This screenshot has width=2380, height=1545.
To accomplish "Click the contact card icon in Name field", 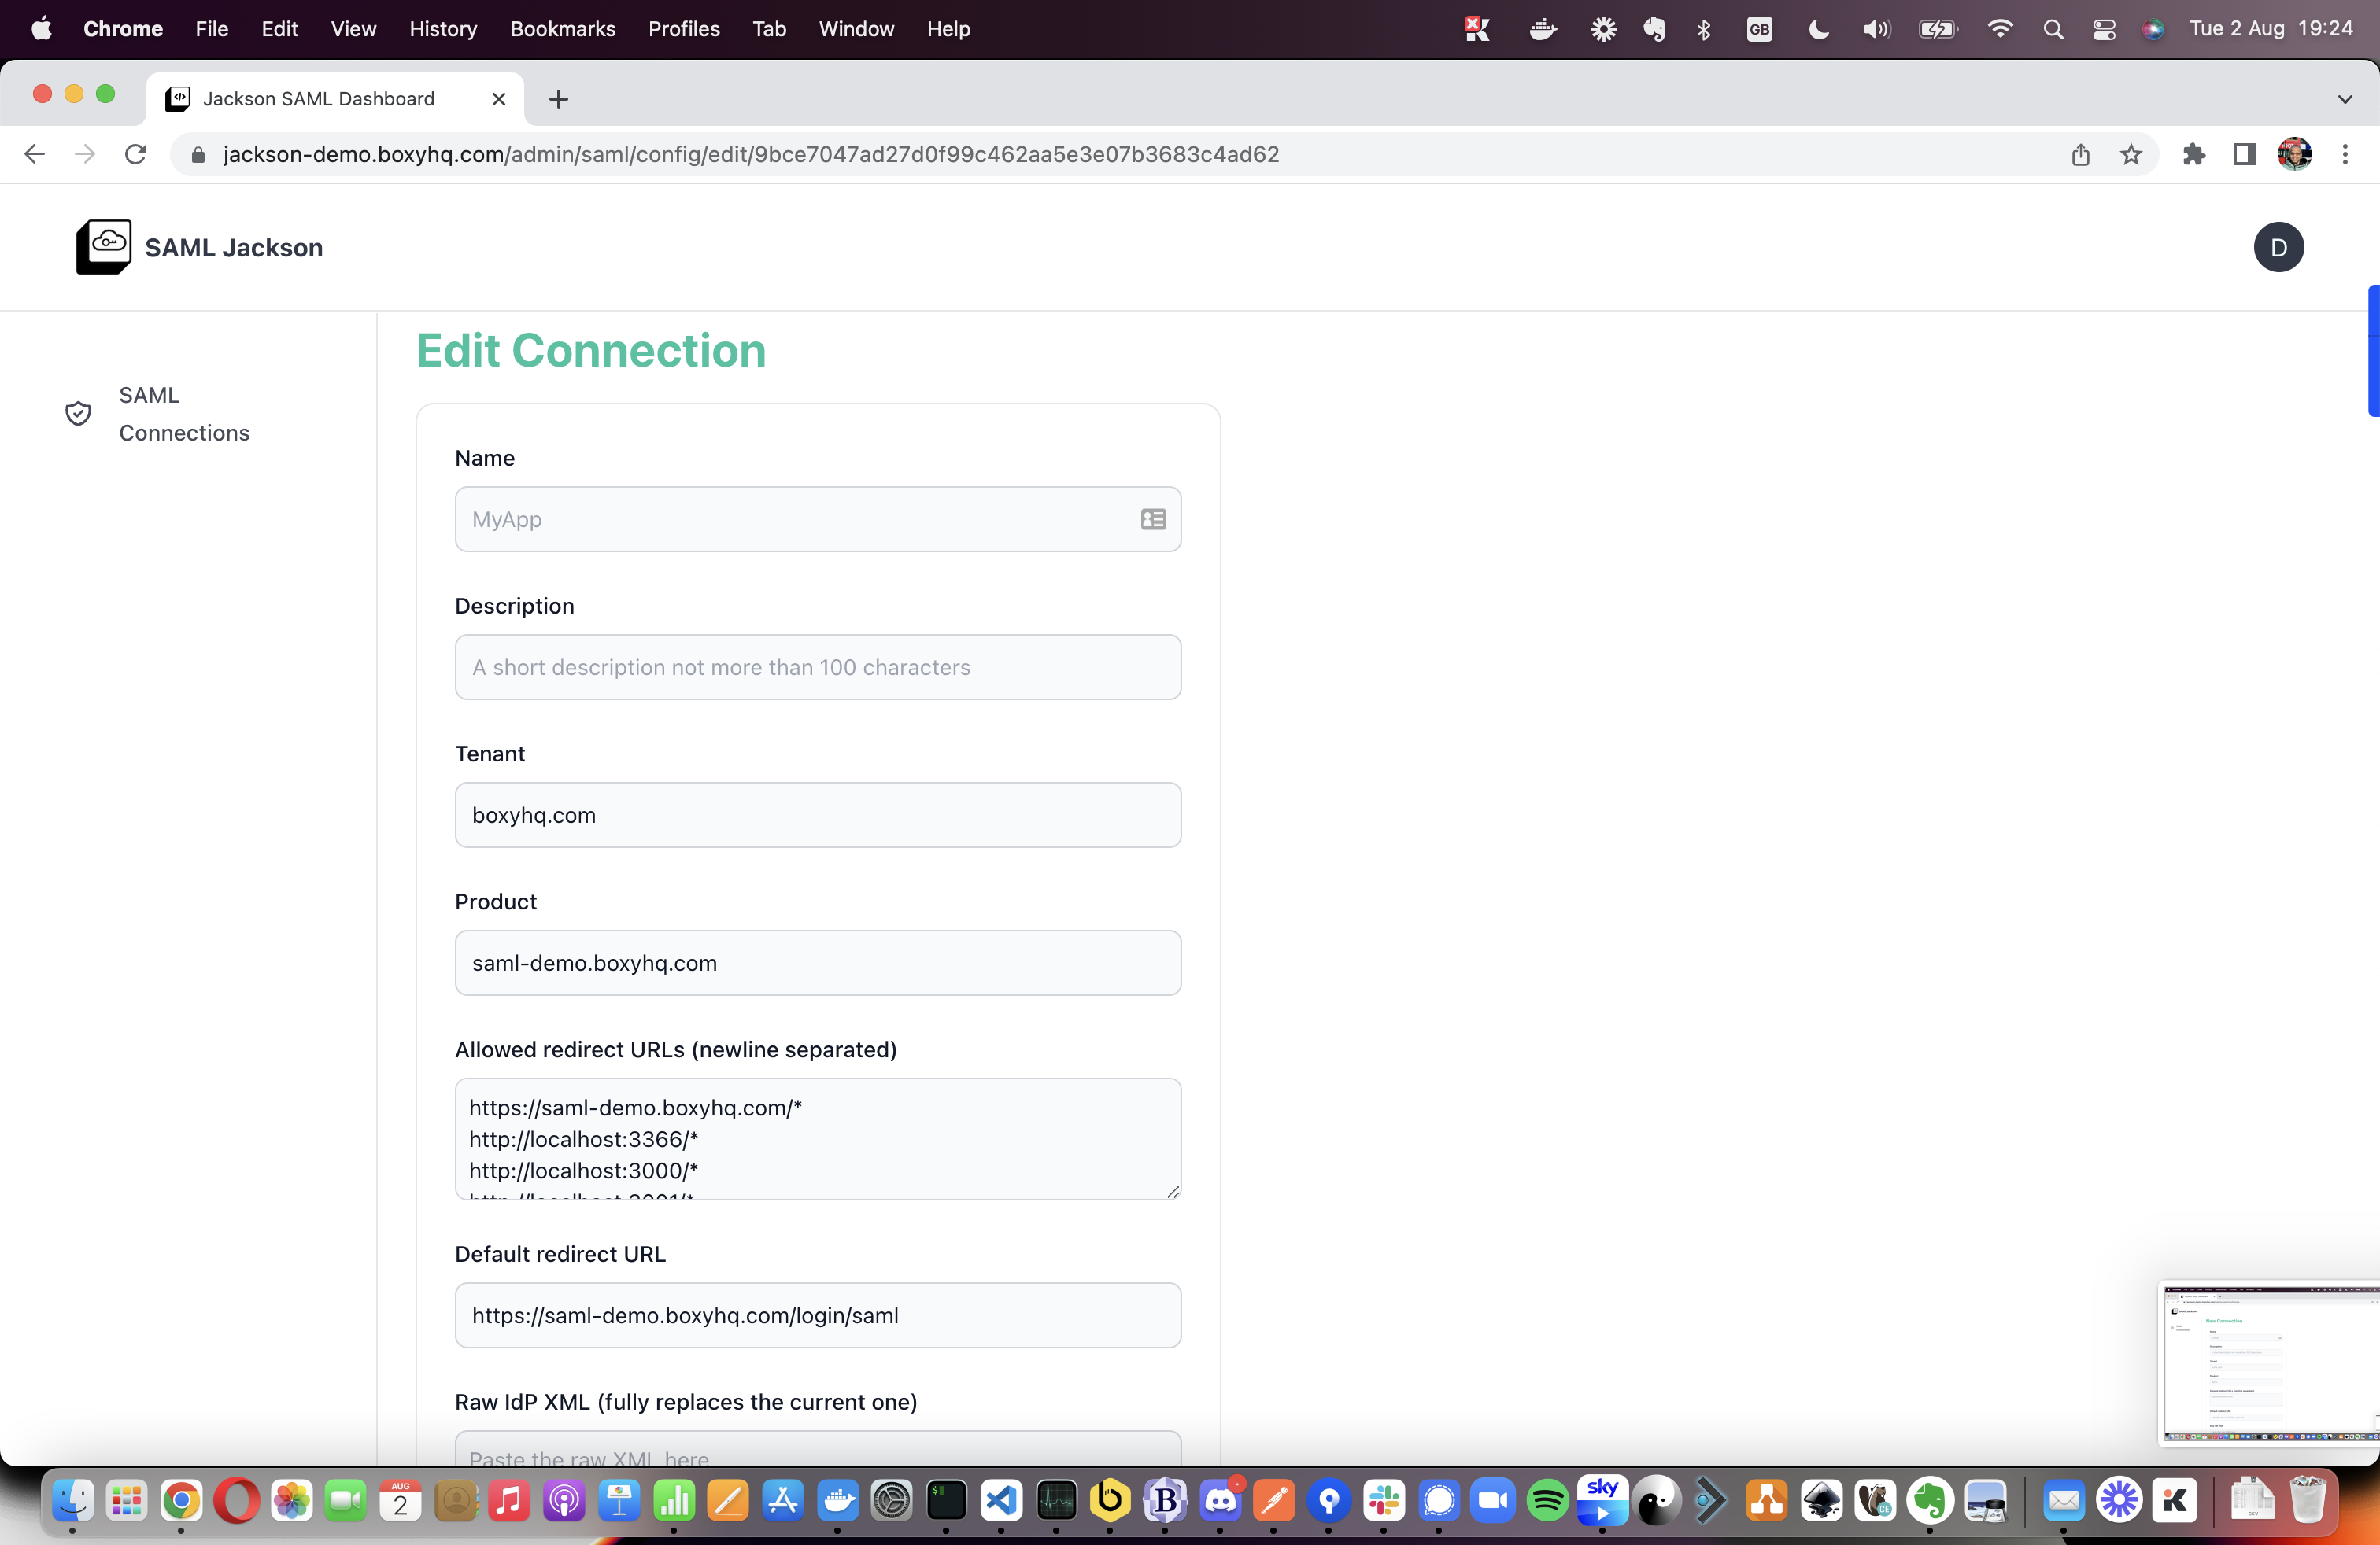I will point(1153,518).
